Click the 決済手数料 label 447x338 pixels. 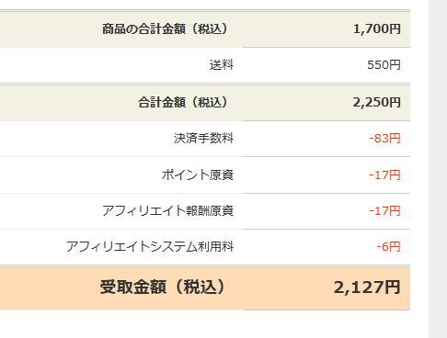click(203, 139)
